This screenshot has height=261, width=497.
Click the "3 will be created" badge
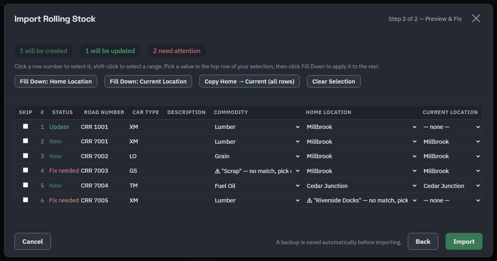tap(43, 51)
